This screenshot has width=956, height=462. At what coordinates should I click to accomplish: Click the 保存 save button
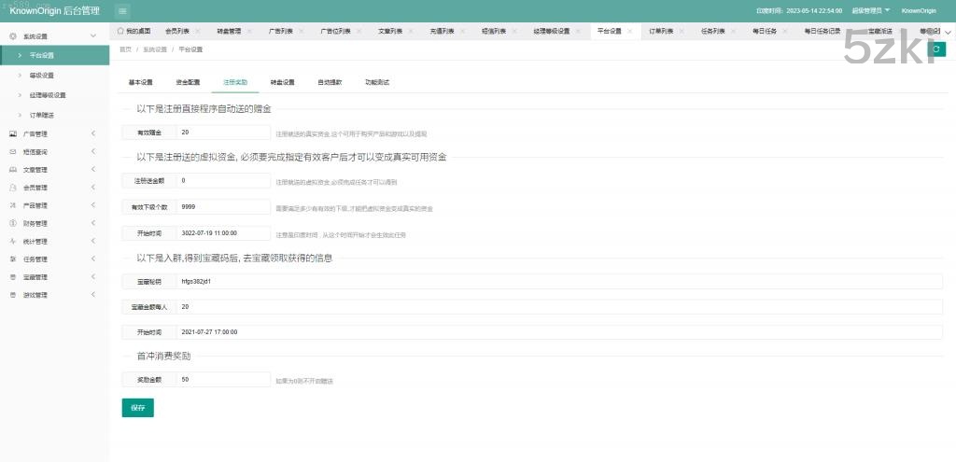(137, 408)
